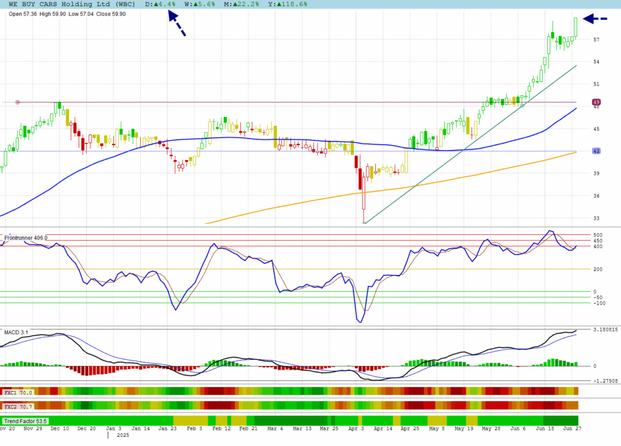The image size is (621, 446).
Task: Click the Jun 18 date label
Action: click(x=545, y=428)
